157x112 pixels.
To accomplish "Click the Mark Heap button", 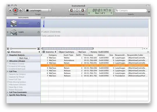I will coord(24,58).
